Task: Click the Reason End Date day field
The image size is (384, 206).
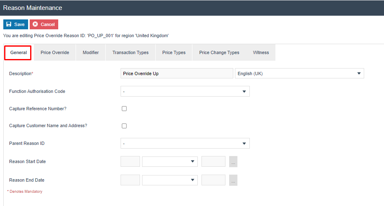Action: tap(130, 180)
